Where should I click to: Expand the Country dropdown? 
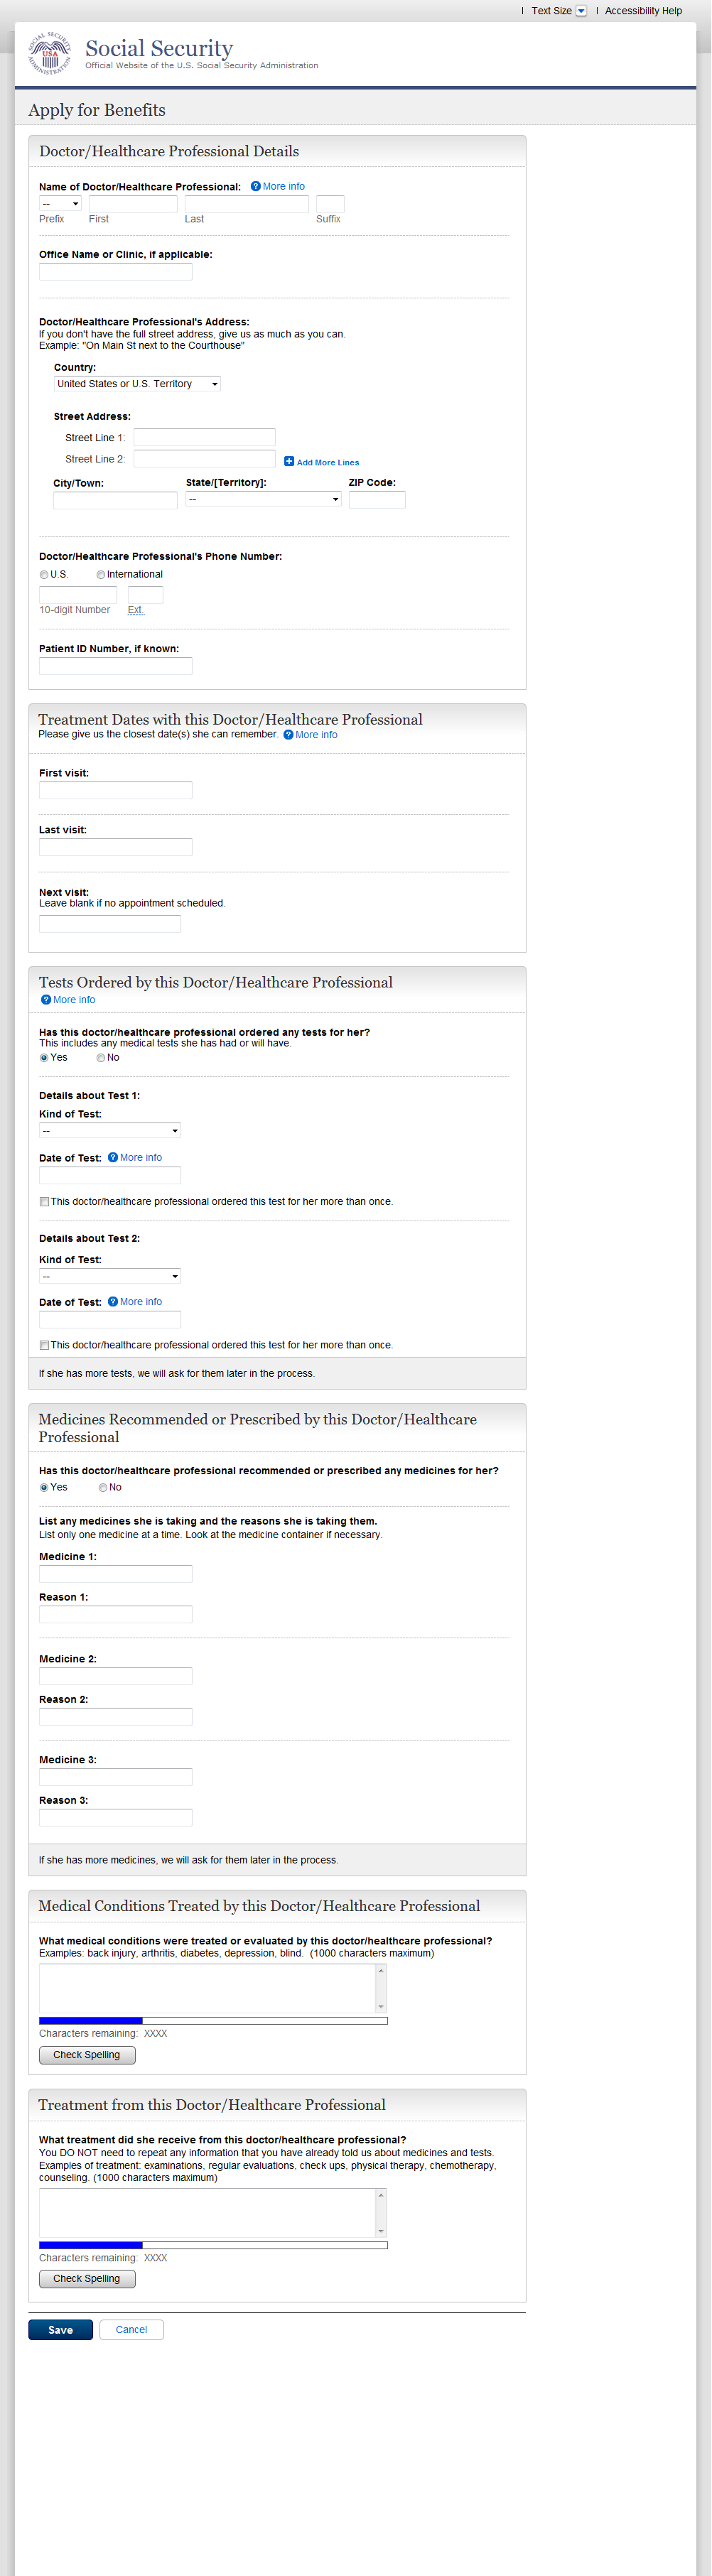point(137,384)
